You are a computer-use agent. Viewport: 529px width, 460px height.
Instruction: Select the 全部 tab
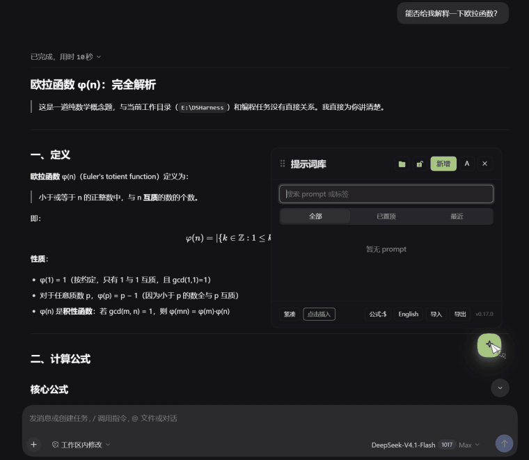click(315, 216)
